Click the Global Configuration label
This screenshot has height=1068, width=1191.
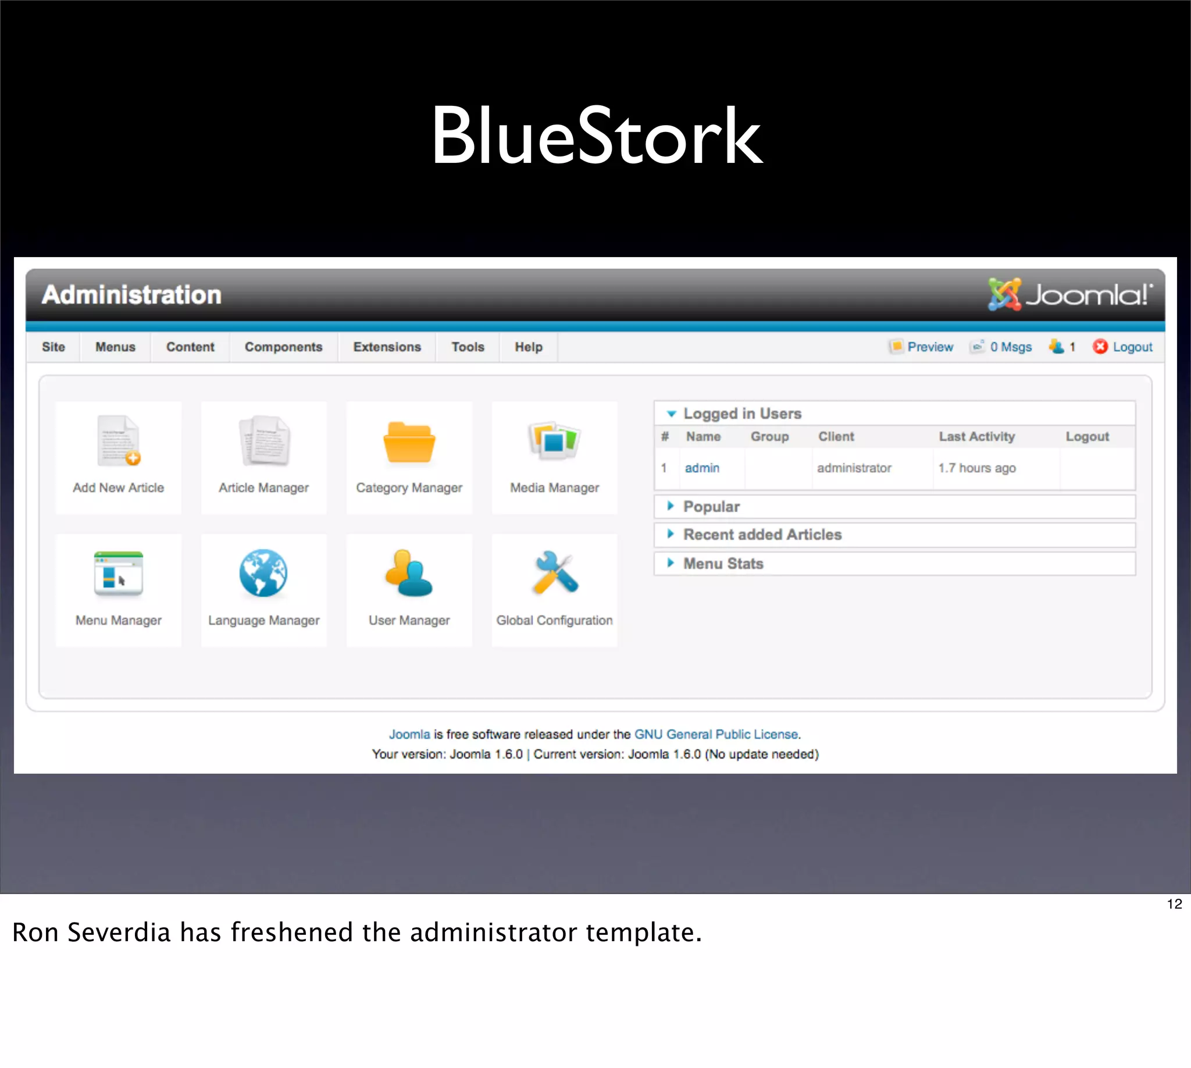click(554, 620)
